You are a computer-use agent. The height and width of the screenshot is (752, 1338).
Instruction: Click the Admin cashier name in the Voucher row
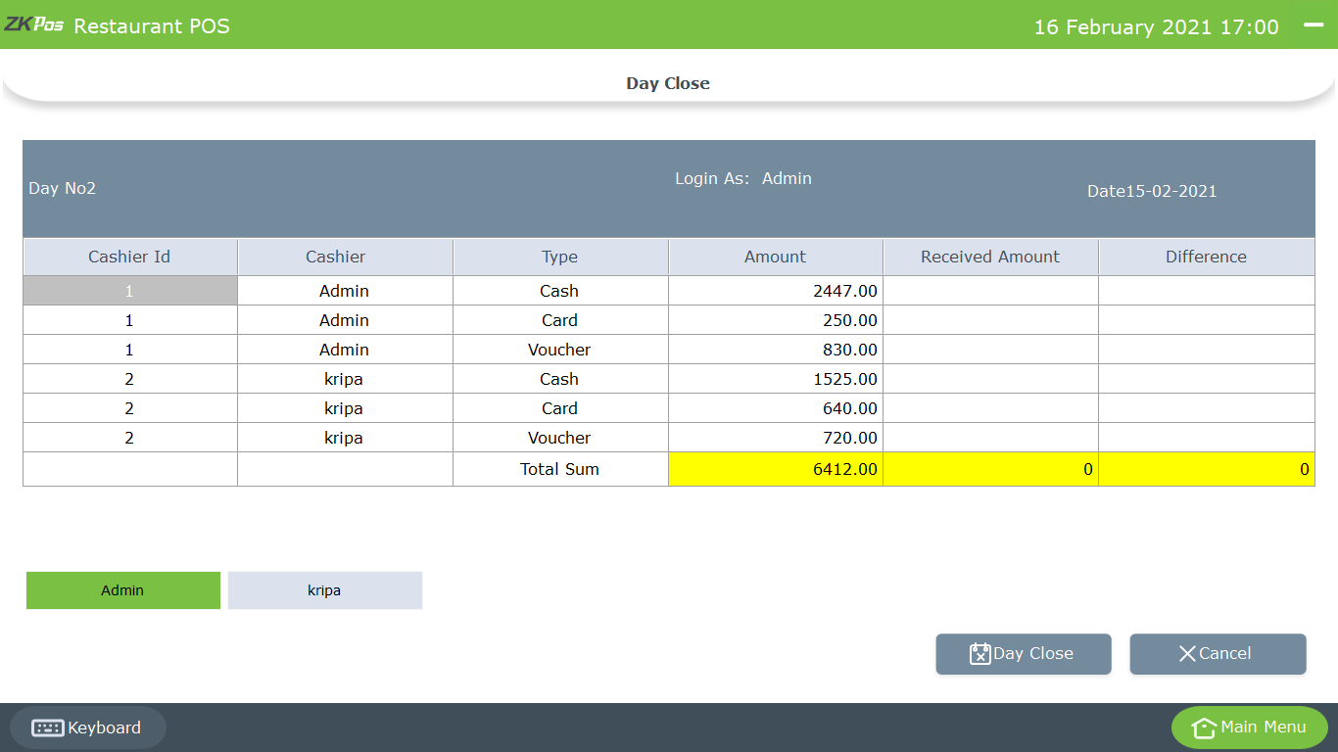coord(344,350)
